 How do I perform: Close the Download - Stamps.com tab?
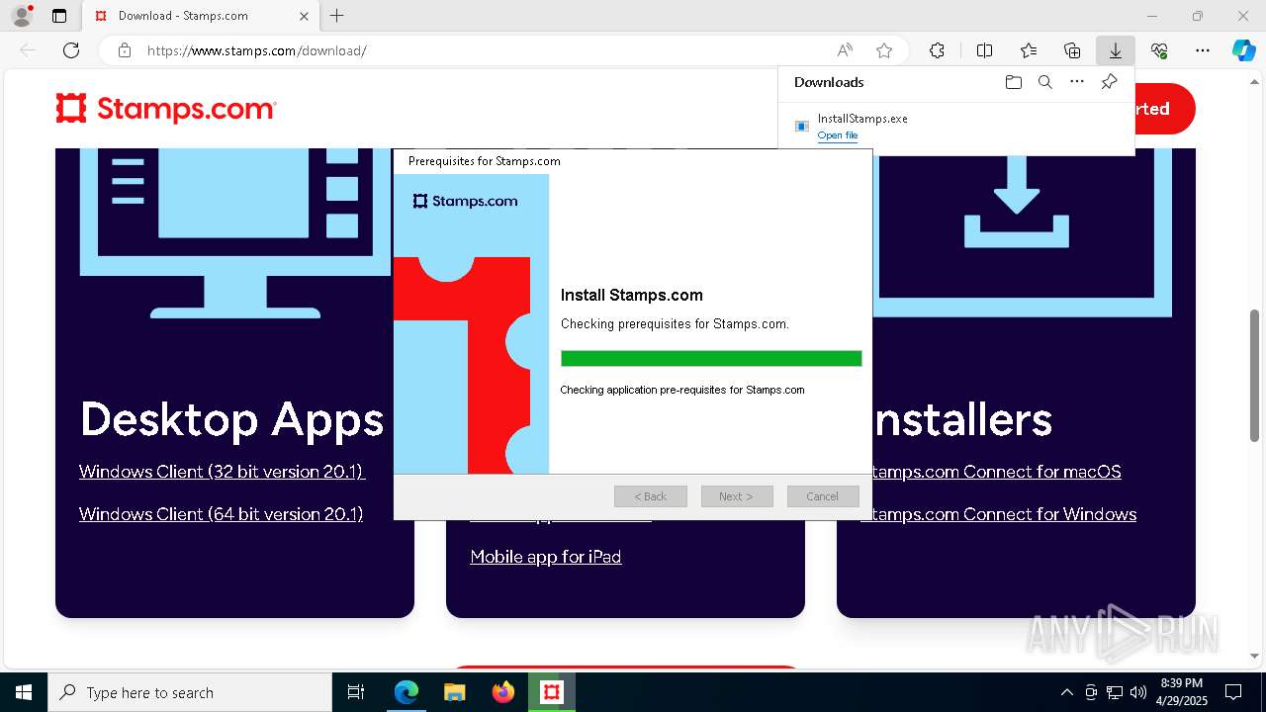point(304,16)
